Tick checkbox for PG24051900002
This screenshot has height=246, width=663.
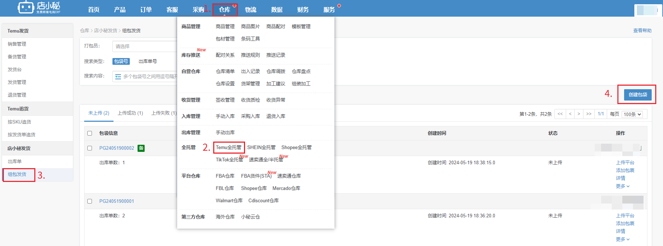click(90, 148)
